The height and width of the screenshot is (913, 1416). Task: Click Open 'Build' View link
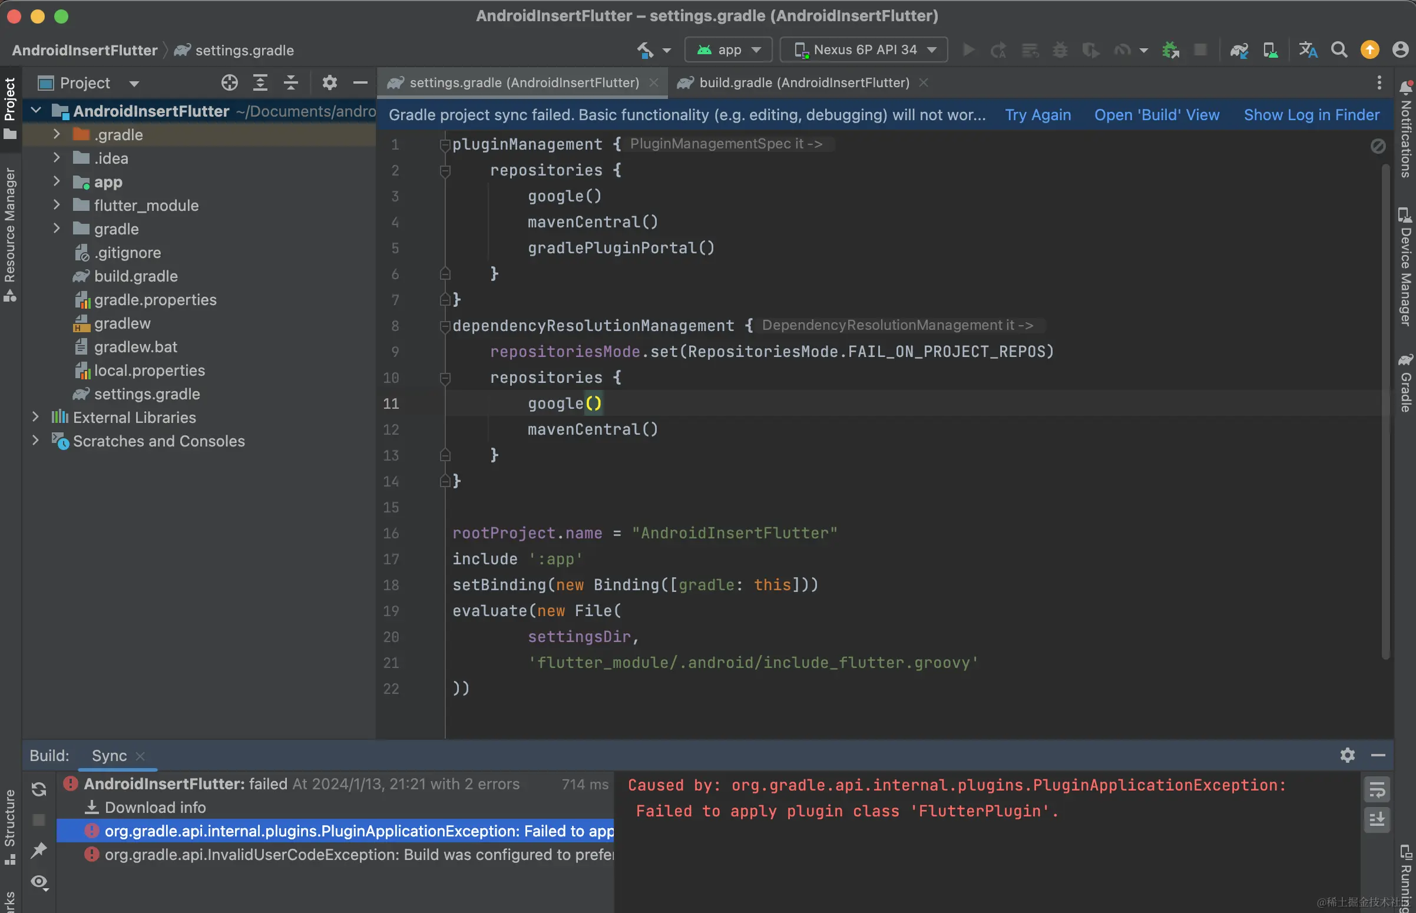pyautogui.click(x=1156, y=115)
